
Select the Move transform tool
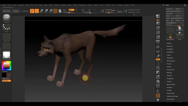(41, 11)
